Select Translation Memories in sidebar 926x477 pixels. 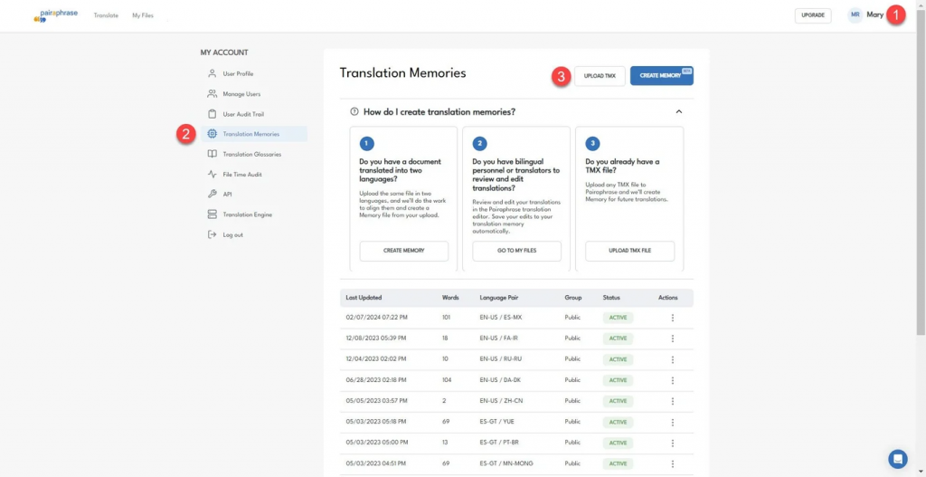pyautogui.click(x=254, y=134)
